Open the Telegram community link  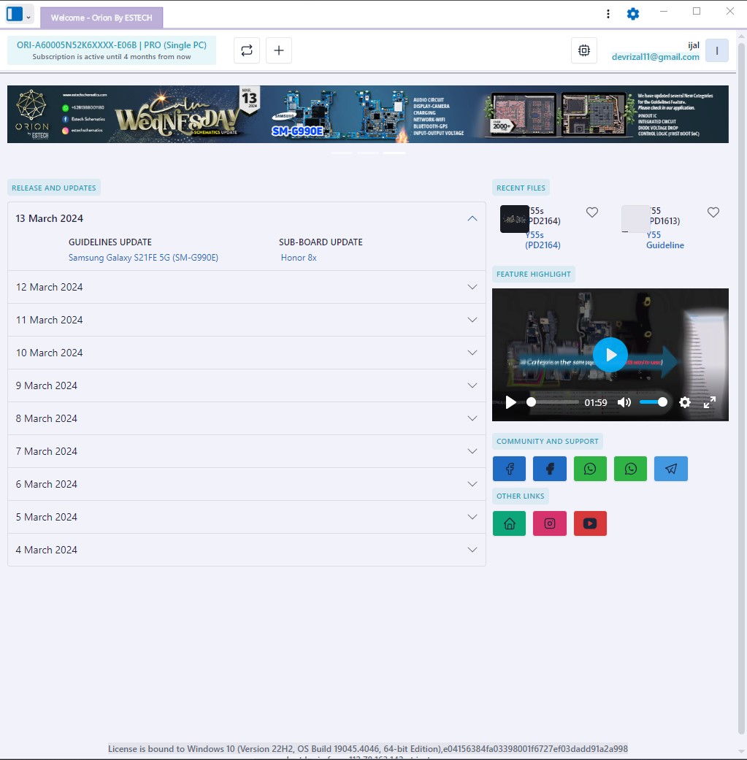670,469
